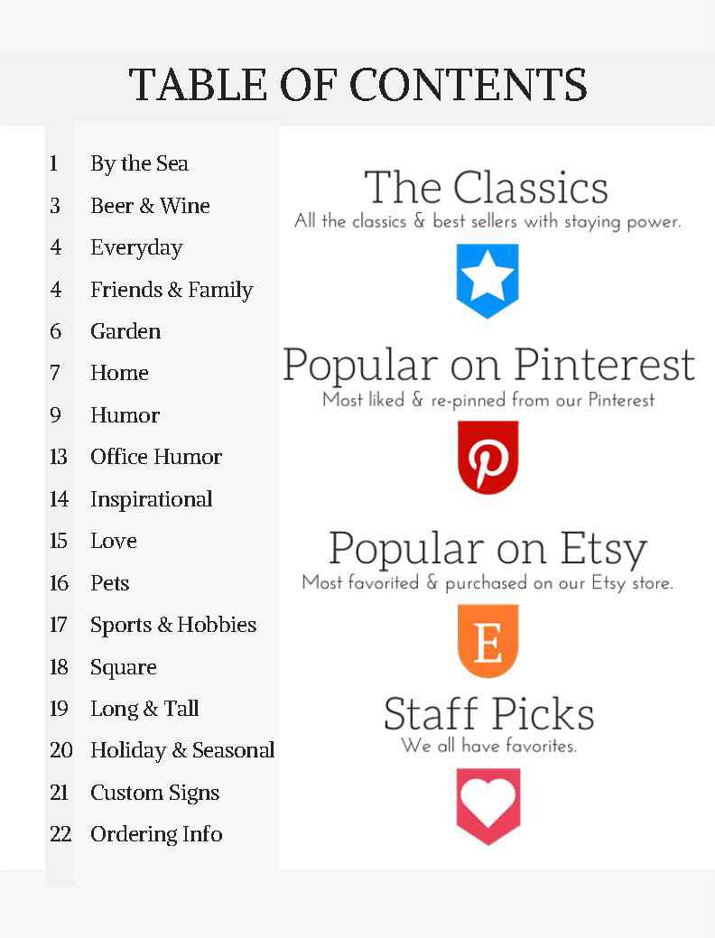
Task: Jump to the Garden section
Action: 125,331
